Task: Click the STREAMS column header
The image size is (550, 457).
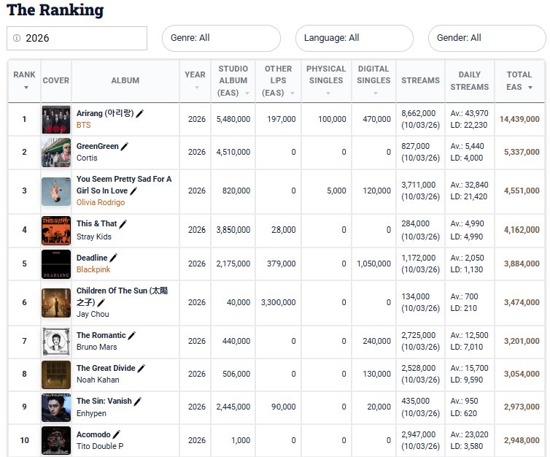Action: (420, 80)
